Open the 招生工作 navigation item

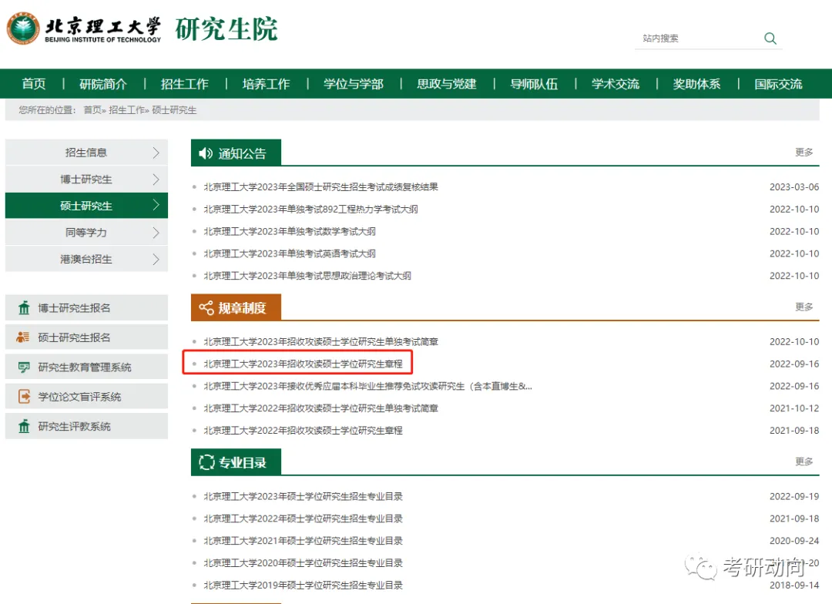click(x=185, y=84)
